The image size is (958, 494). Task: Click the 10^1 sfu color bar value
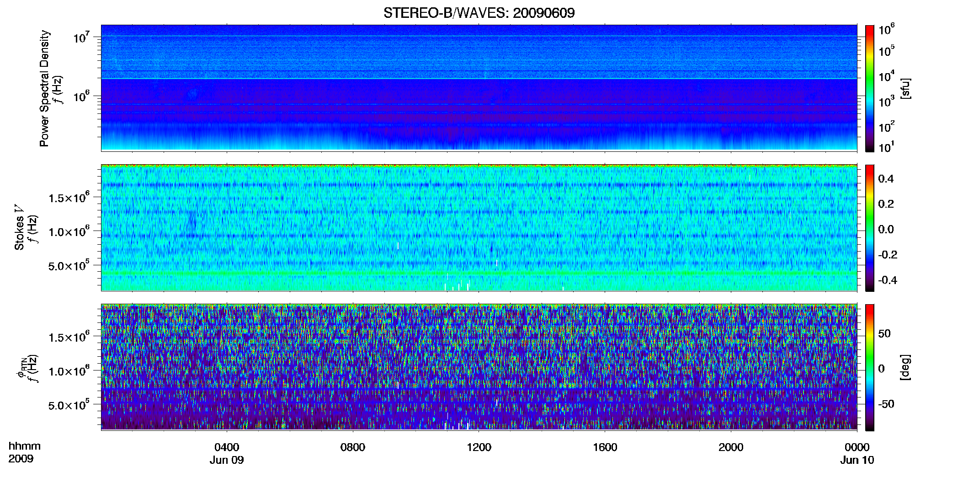pos(886,147)
